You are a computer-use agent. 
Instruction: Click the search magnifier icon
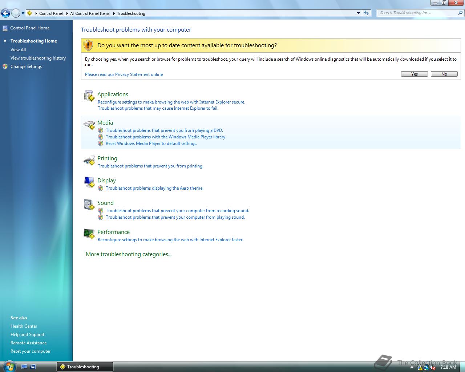(x=461, y=13)
